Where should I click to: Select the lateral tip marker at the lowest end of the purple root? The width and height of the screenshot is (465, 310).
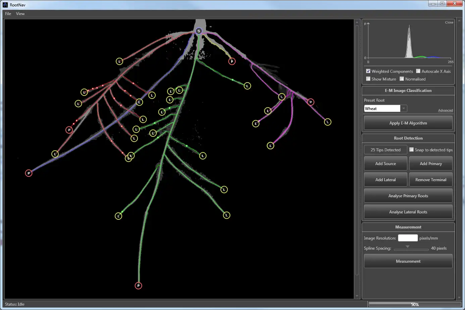(x=270, y=146)
